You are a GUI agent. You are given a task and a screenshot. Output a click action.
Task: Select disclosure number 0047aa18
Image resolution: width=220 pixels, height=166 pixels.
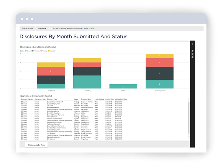tap(24, 126)
